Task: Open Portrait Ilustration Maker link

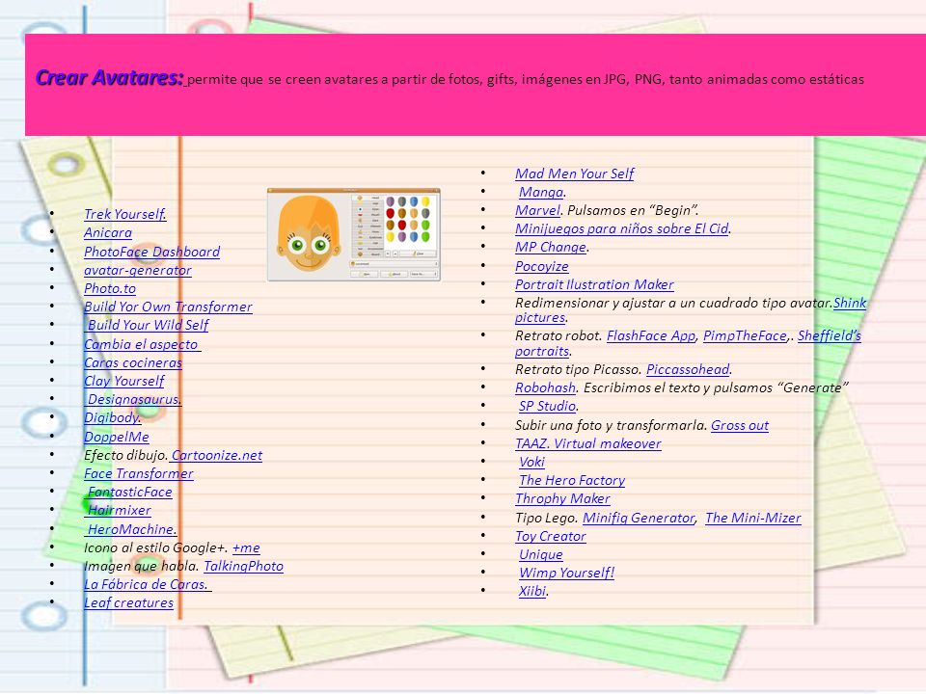Action: click(x=594, y=284)
